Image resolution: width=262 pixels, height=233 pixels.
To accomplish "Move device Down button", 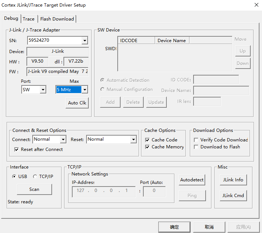I will coord(243,63).
